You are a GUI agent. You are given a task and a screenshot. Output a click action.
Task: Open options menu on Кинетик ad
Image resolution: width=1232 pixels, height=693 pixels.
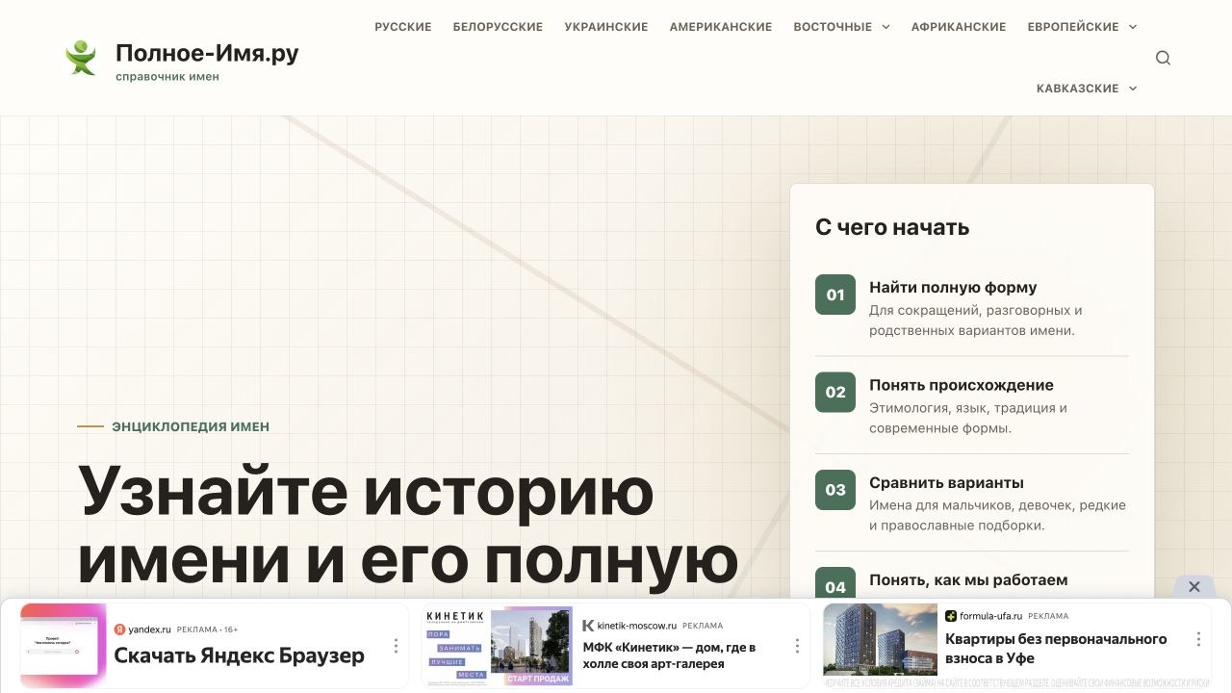point(797,646)
